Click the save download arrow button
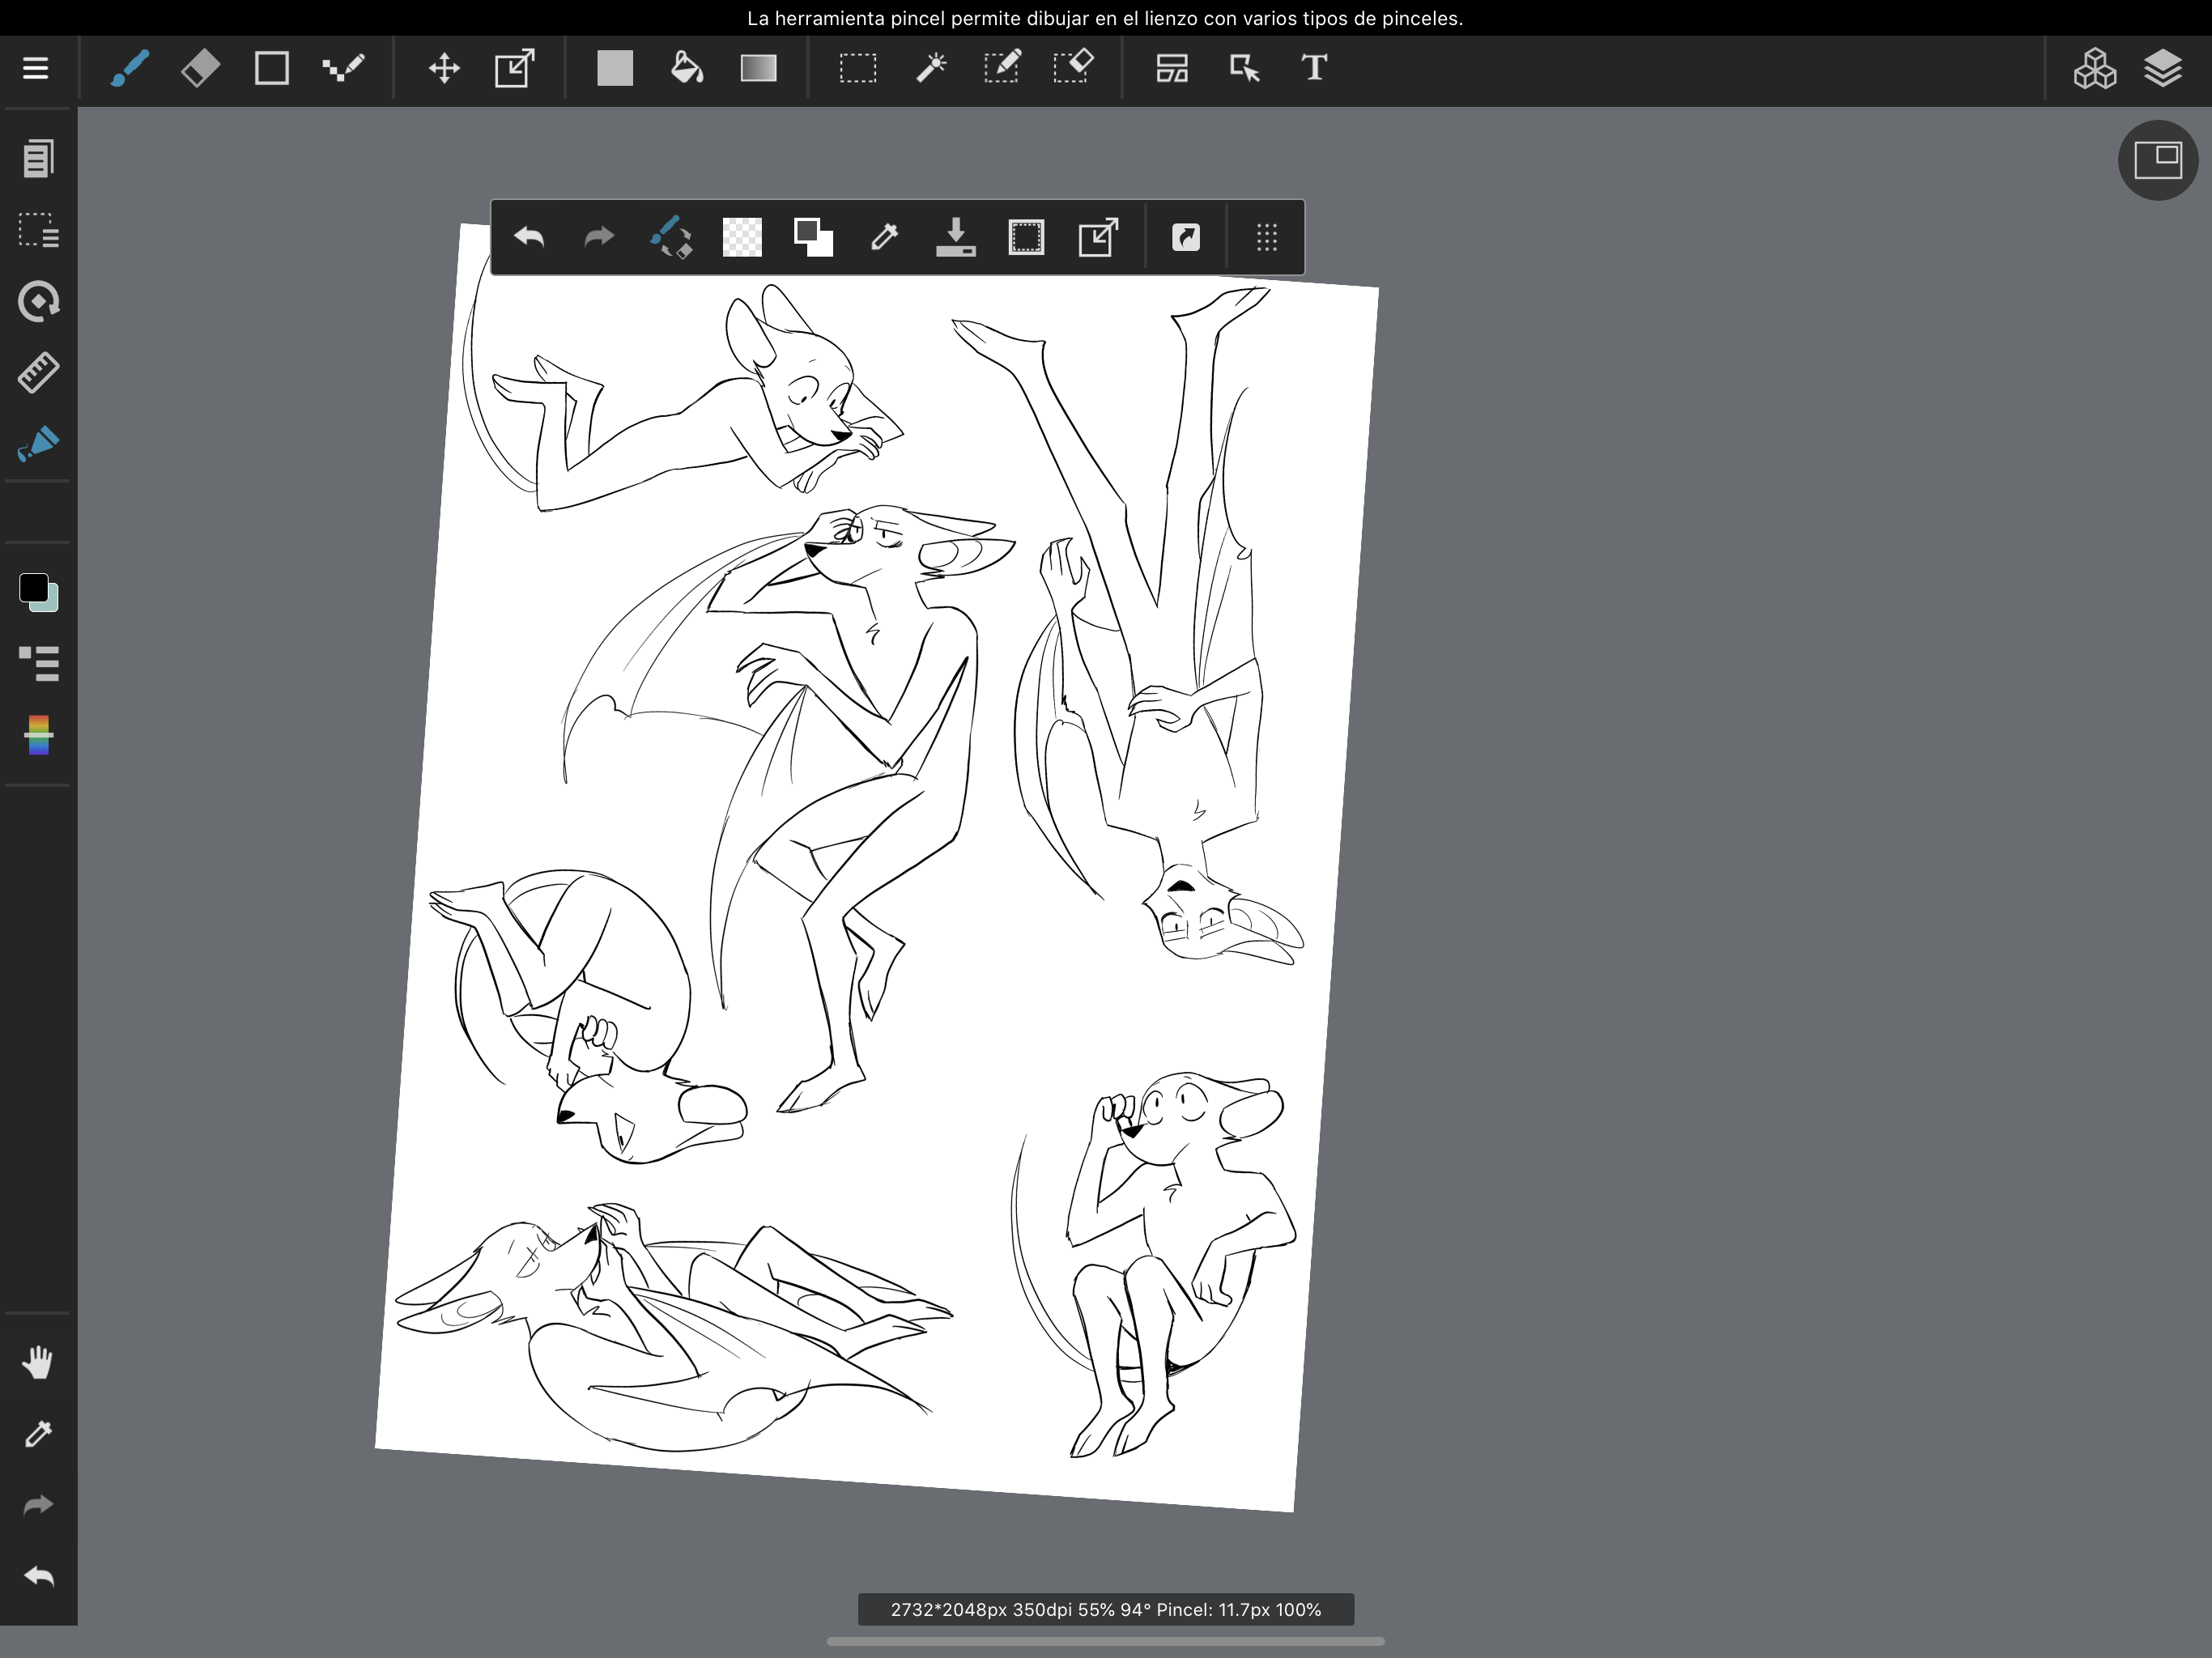The height and width of the screenshot is (1658, 2212). click(955, 238)
